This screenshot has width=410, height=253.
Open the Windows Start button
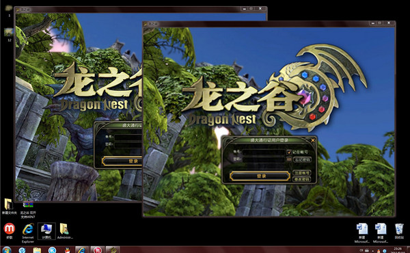pos(7,250)
